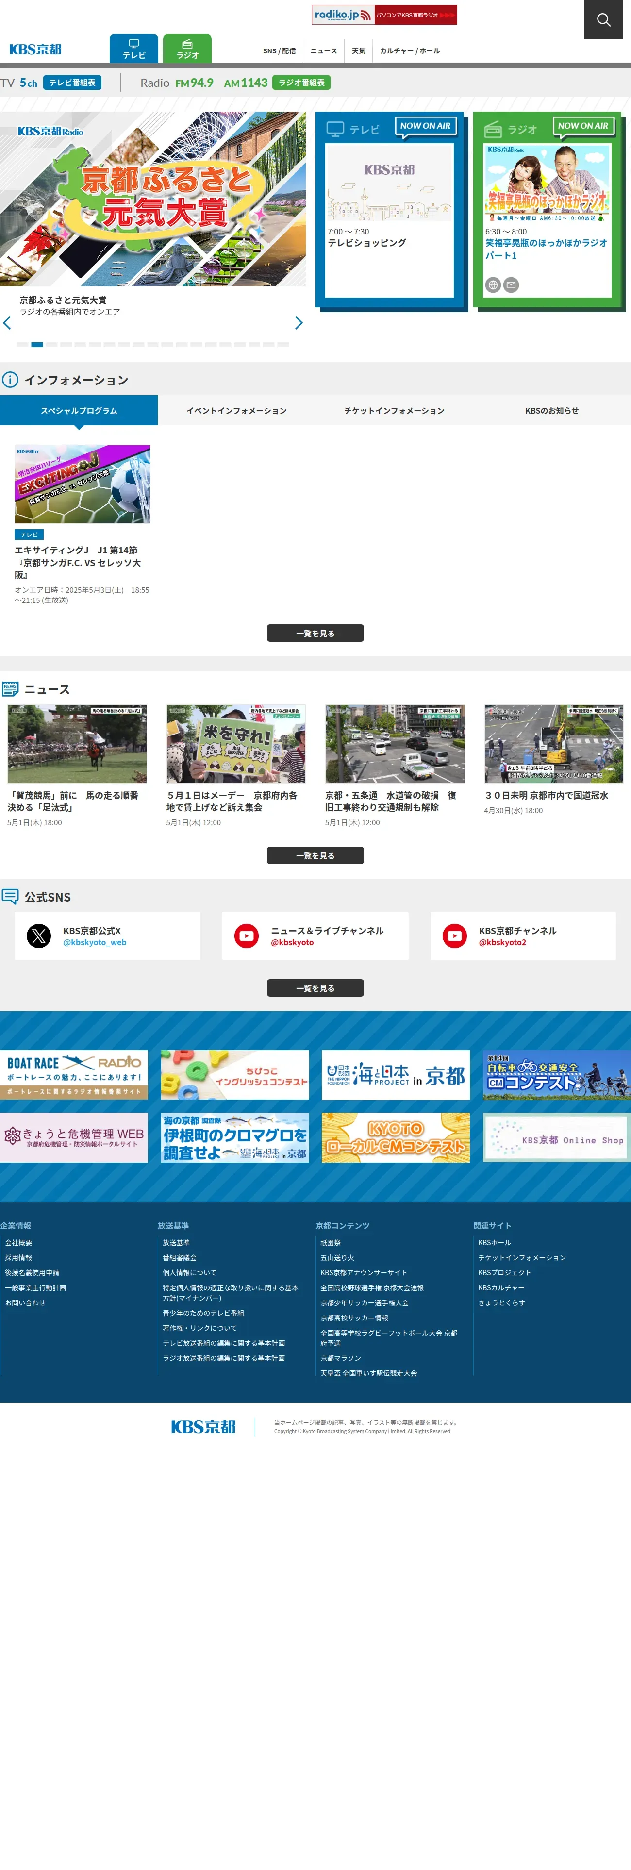Go to next carousel slide arrow
This screenshot has width=631, height=1870.
click(299, 323)
